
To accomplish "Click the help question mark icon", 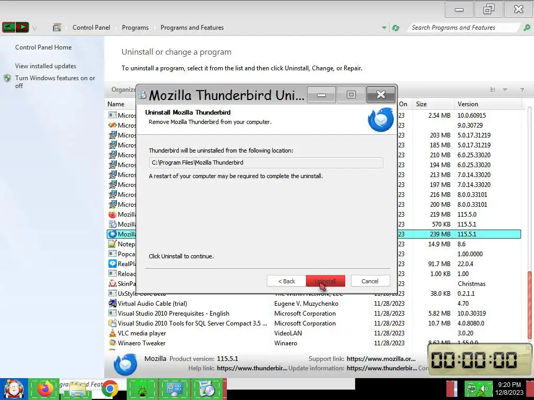I will click(521, 90).
